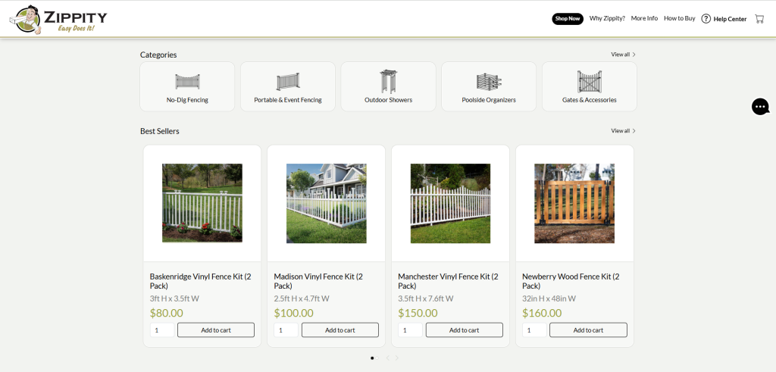Click the Madison Vinyl Fence quantity field
This screenshot has height=372, width=776.
286,330
